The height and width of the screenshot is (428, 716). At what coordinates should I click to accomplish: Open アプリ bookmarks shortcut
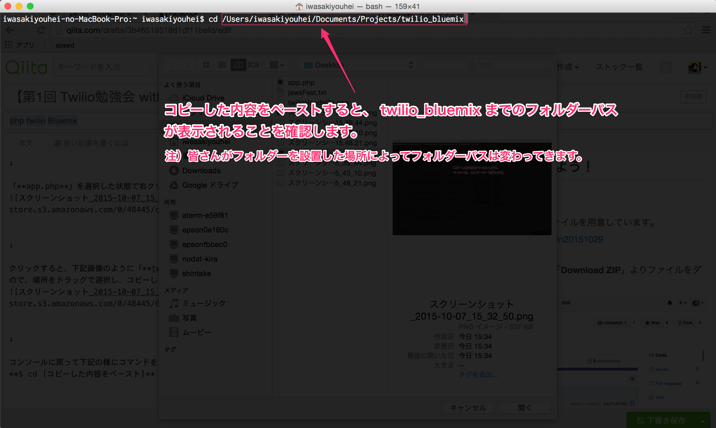tap(20, 45)
